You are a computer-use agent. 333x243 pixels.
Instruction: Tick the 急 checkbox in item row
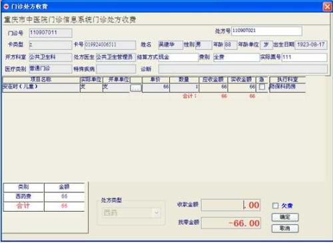(x=262, y=87)
